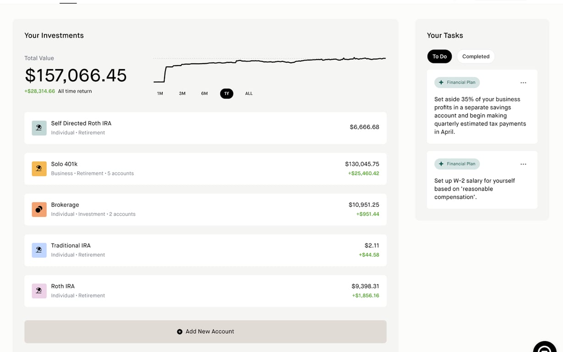Open the options menu for the tax savings task
Screen dimensions: 563x352
[523, 83]
